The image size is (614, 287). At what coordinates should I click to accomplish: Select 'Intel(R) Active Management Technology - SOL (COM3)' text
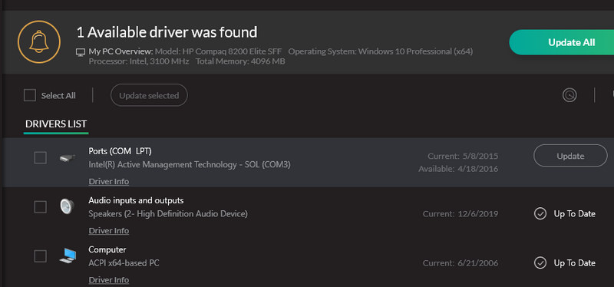[190, 164]
